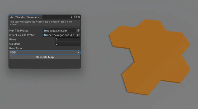
Task: Select the Hex Tile Map Generator tab
Action: coord(24,17)
